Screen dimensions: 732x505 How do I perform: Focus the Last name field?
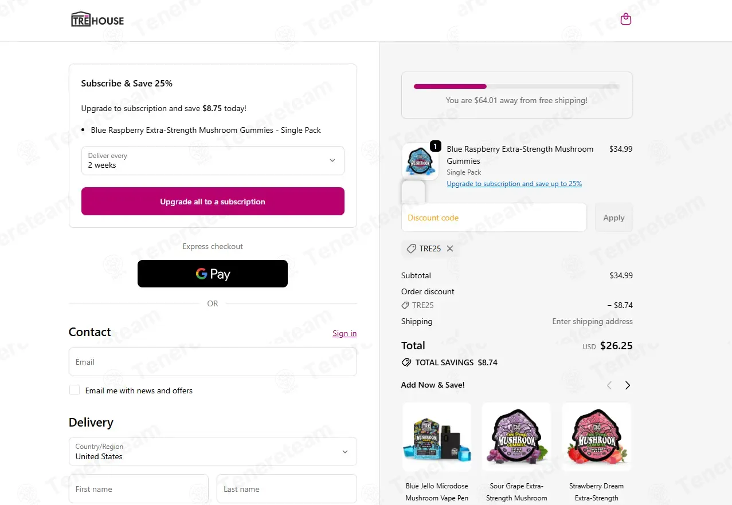click(287, 489)
